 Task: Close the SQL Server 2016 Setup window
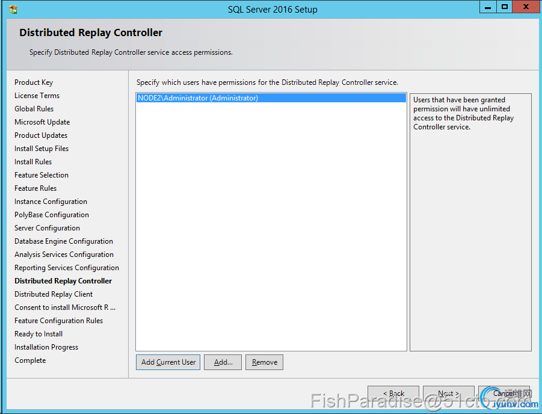(x=526, y=7)
